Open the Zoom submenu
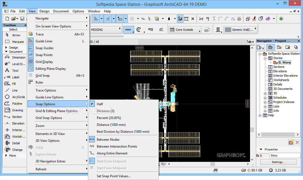 (x=58, y=126)
